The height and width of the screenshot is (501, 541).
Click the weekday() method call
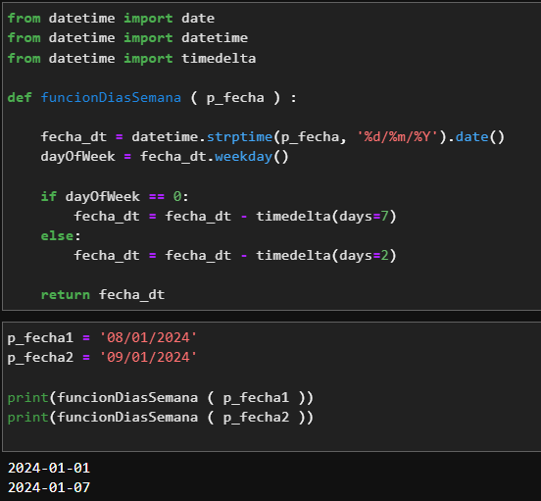(252, 157)
